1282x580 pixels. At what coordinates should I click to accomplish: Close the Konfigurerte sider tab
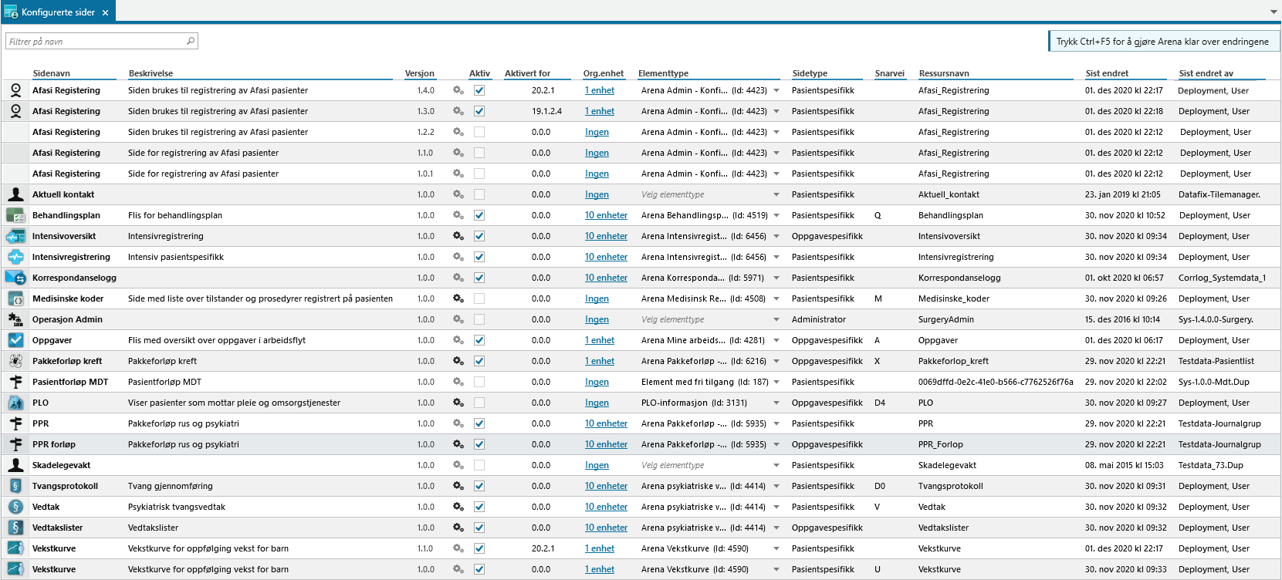[106, 12]
